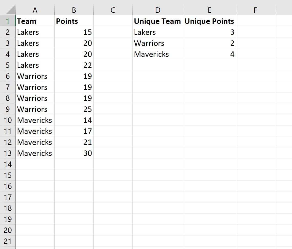292x249 pixels.
Task: Select column A header
Action: (35, 10)
